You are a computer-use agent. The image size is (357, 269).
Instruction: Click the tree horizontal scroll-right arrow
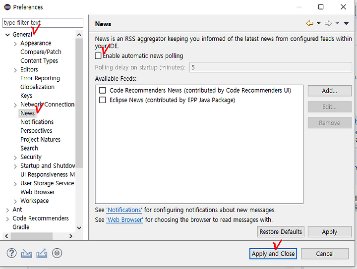click(x=71, y=236)
